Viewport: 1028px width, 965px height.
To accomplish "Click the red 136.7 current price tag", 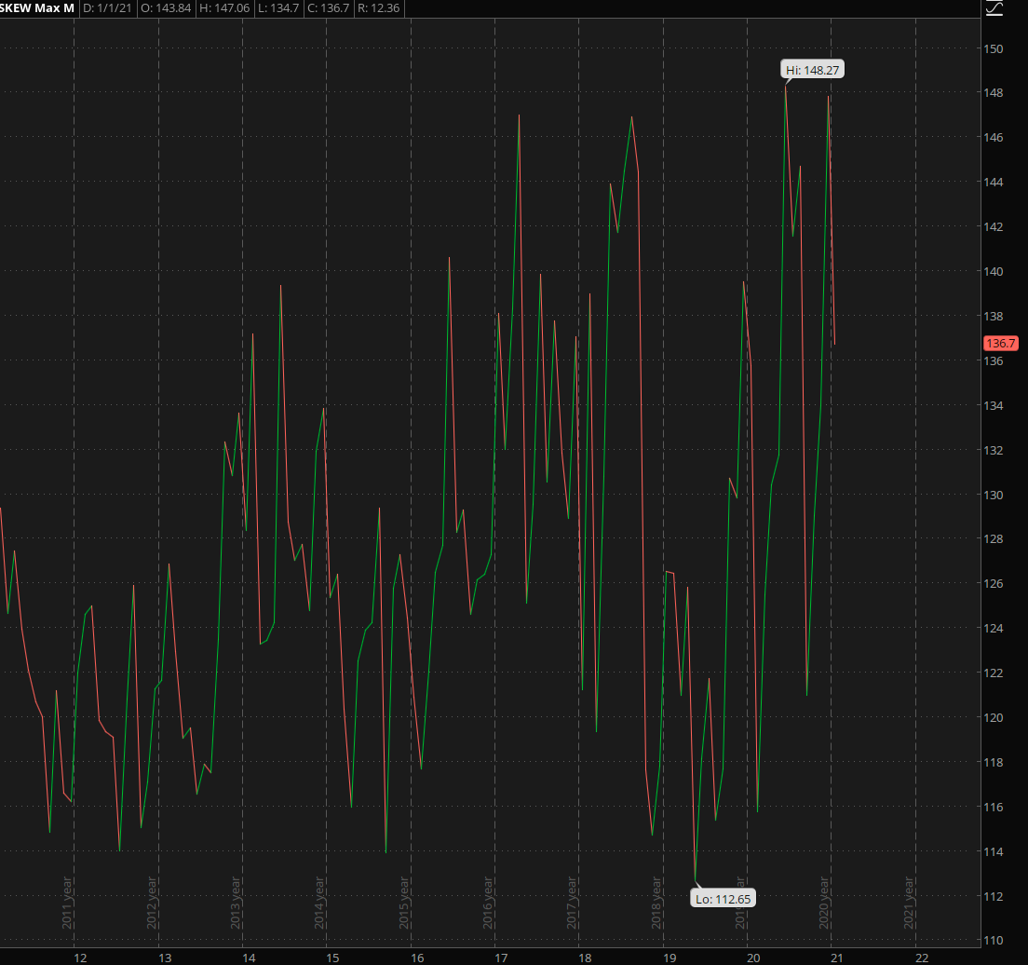I will point(1000,343).
